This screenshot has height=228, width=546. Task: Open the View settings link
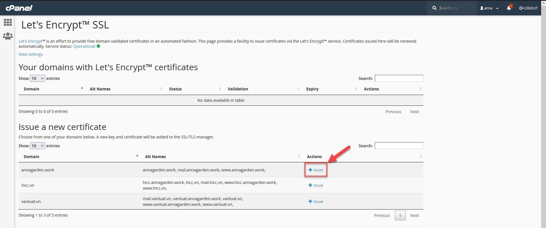31,54
